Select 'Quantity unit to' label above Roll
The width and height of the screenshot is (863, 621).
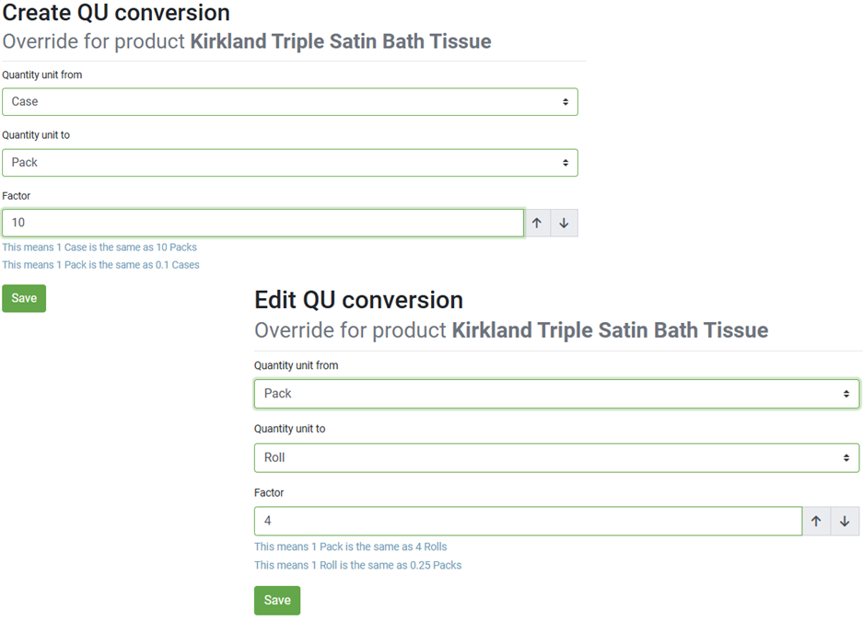point(289,429)
